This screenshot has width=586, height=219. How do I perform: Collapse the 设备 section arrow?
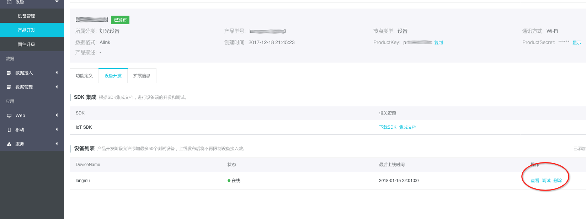pyautogui.click(x=57, y=1)
